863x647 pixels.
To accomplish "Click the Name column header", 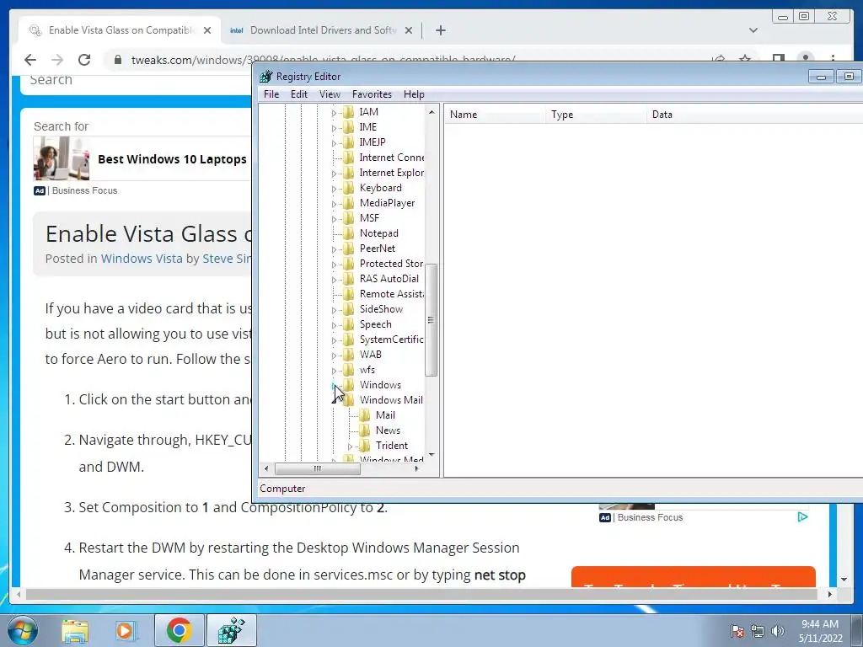I will (x=494, y=115).
